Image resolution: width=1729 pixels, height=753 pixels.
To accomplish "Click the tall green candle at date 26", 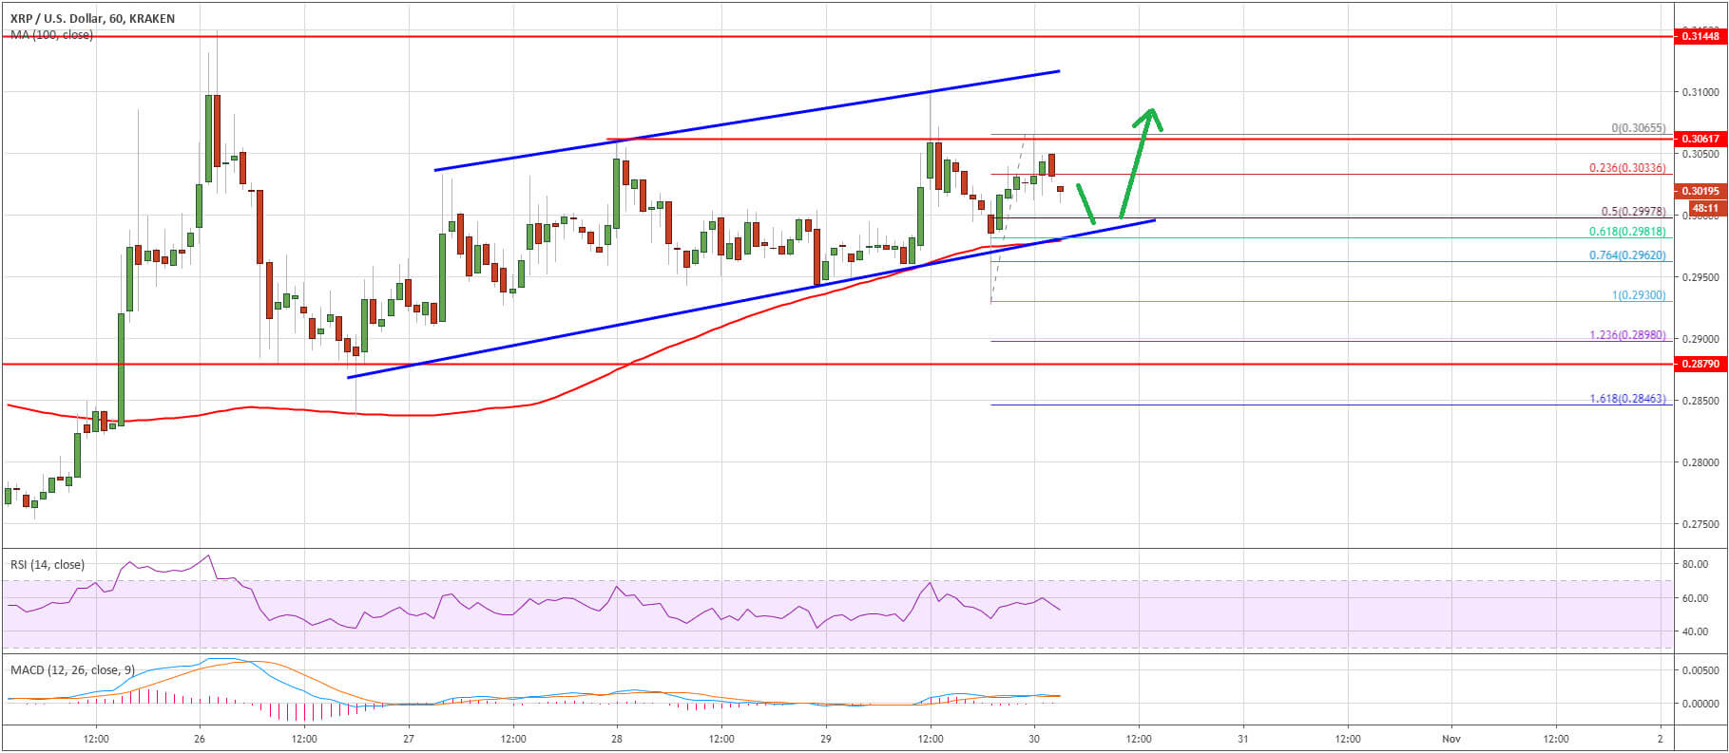I will 208,139.
